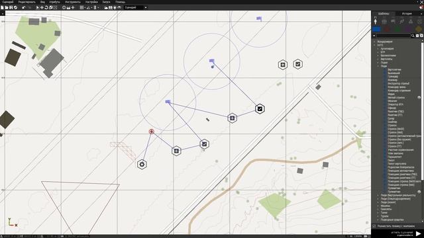Choose the yellow Empty side swatch

tap(419, 29)
